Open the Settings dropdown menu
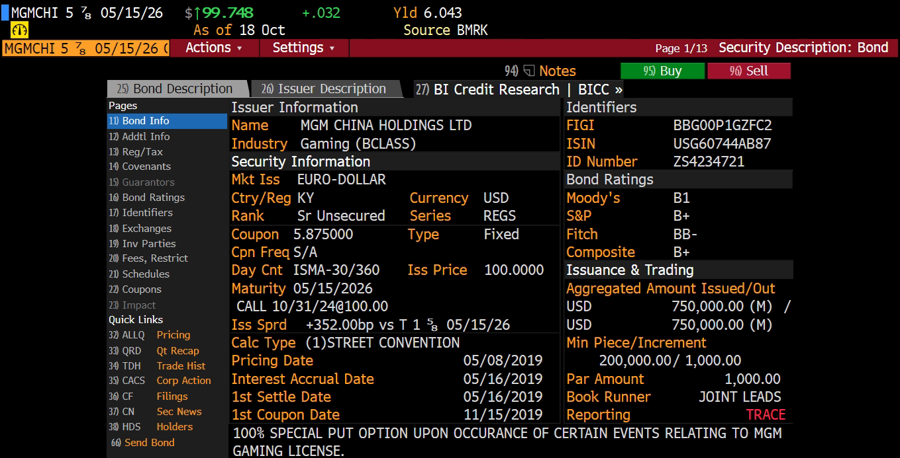Image resolution: width=900 pixels, height=458 pixels. tap(304, 48)
